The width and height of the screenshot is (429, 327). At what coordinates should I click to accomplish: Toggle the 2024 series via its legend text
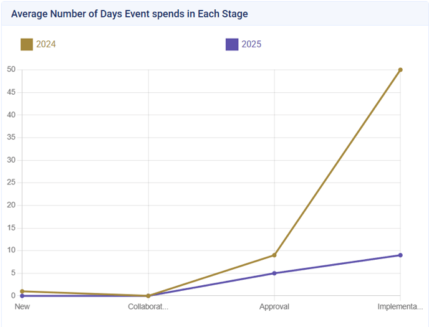coord(46,44)
